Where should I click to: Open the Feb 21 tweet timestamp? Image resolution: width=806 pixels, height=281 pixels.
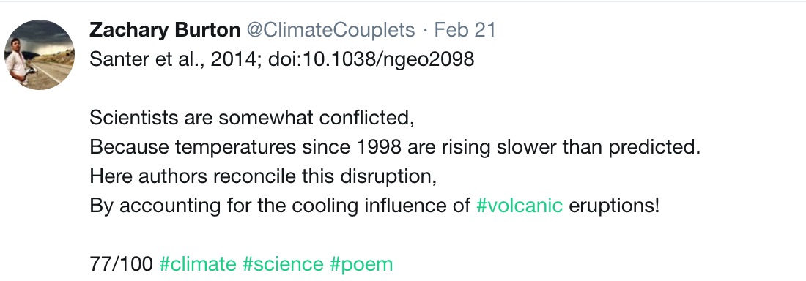(x=465, y=30)
